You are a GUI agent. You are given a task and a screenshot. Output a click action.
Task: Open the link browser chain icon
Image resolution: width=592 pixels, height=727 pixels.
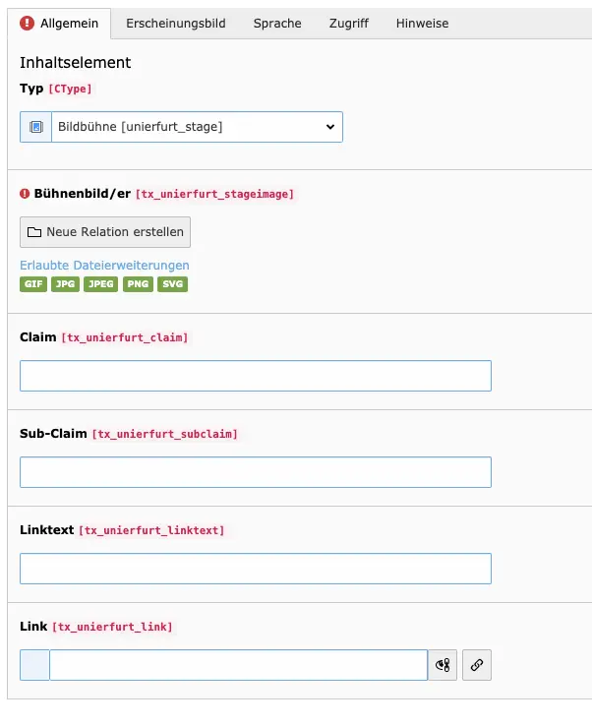(x=477, y=665)
